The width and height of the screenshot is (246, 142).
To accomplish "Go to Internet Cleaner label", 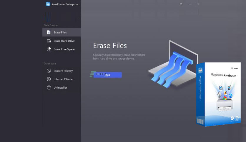I will (64, 79).
